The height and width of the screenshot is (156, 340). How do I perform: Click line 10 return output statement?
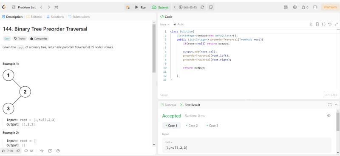[x=194, y=68]
